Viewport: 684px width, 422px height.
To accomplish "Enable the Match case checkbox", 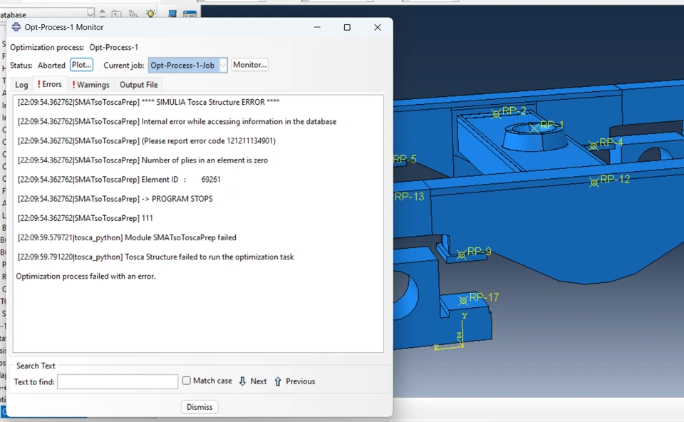I will [x=186, y=381].
